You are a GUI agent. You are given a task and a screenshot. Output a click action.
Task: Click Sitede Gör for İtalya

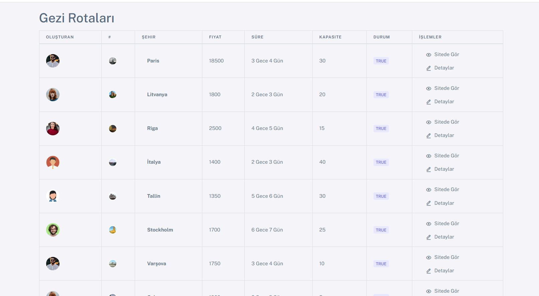tap(446, 156)
